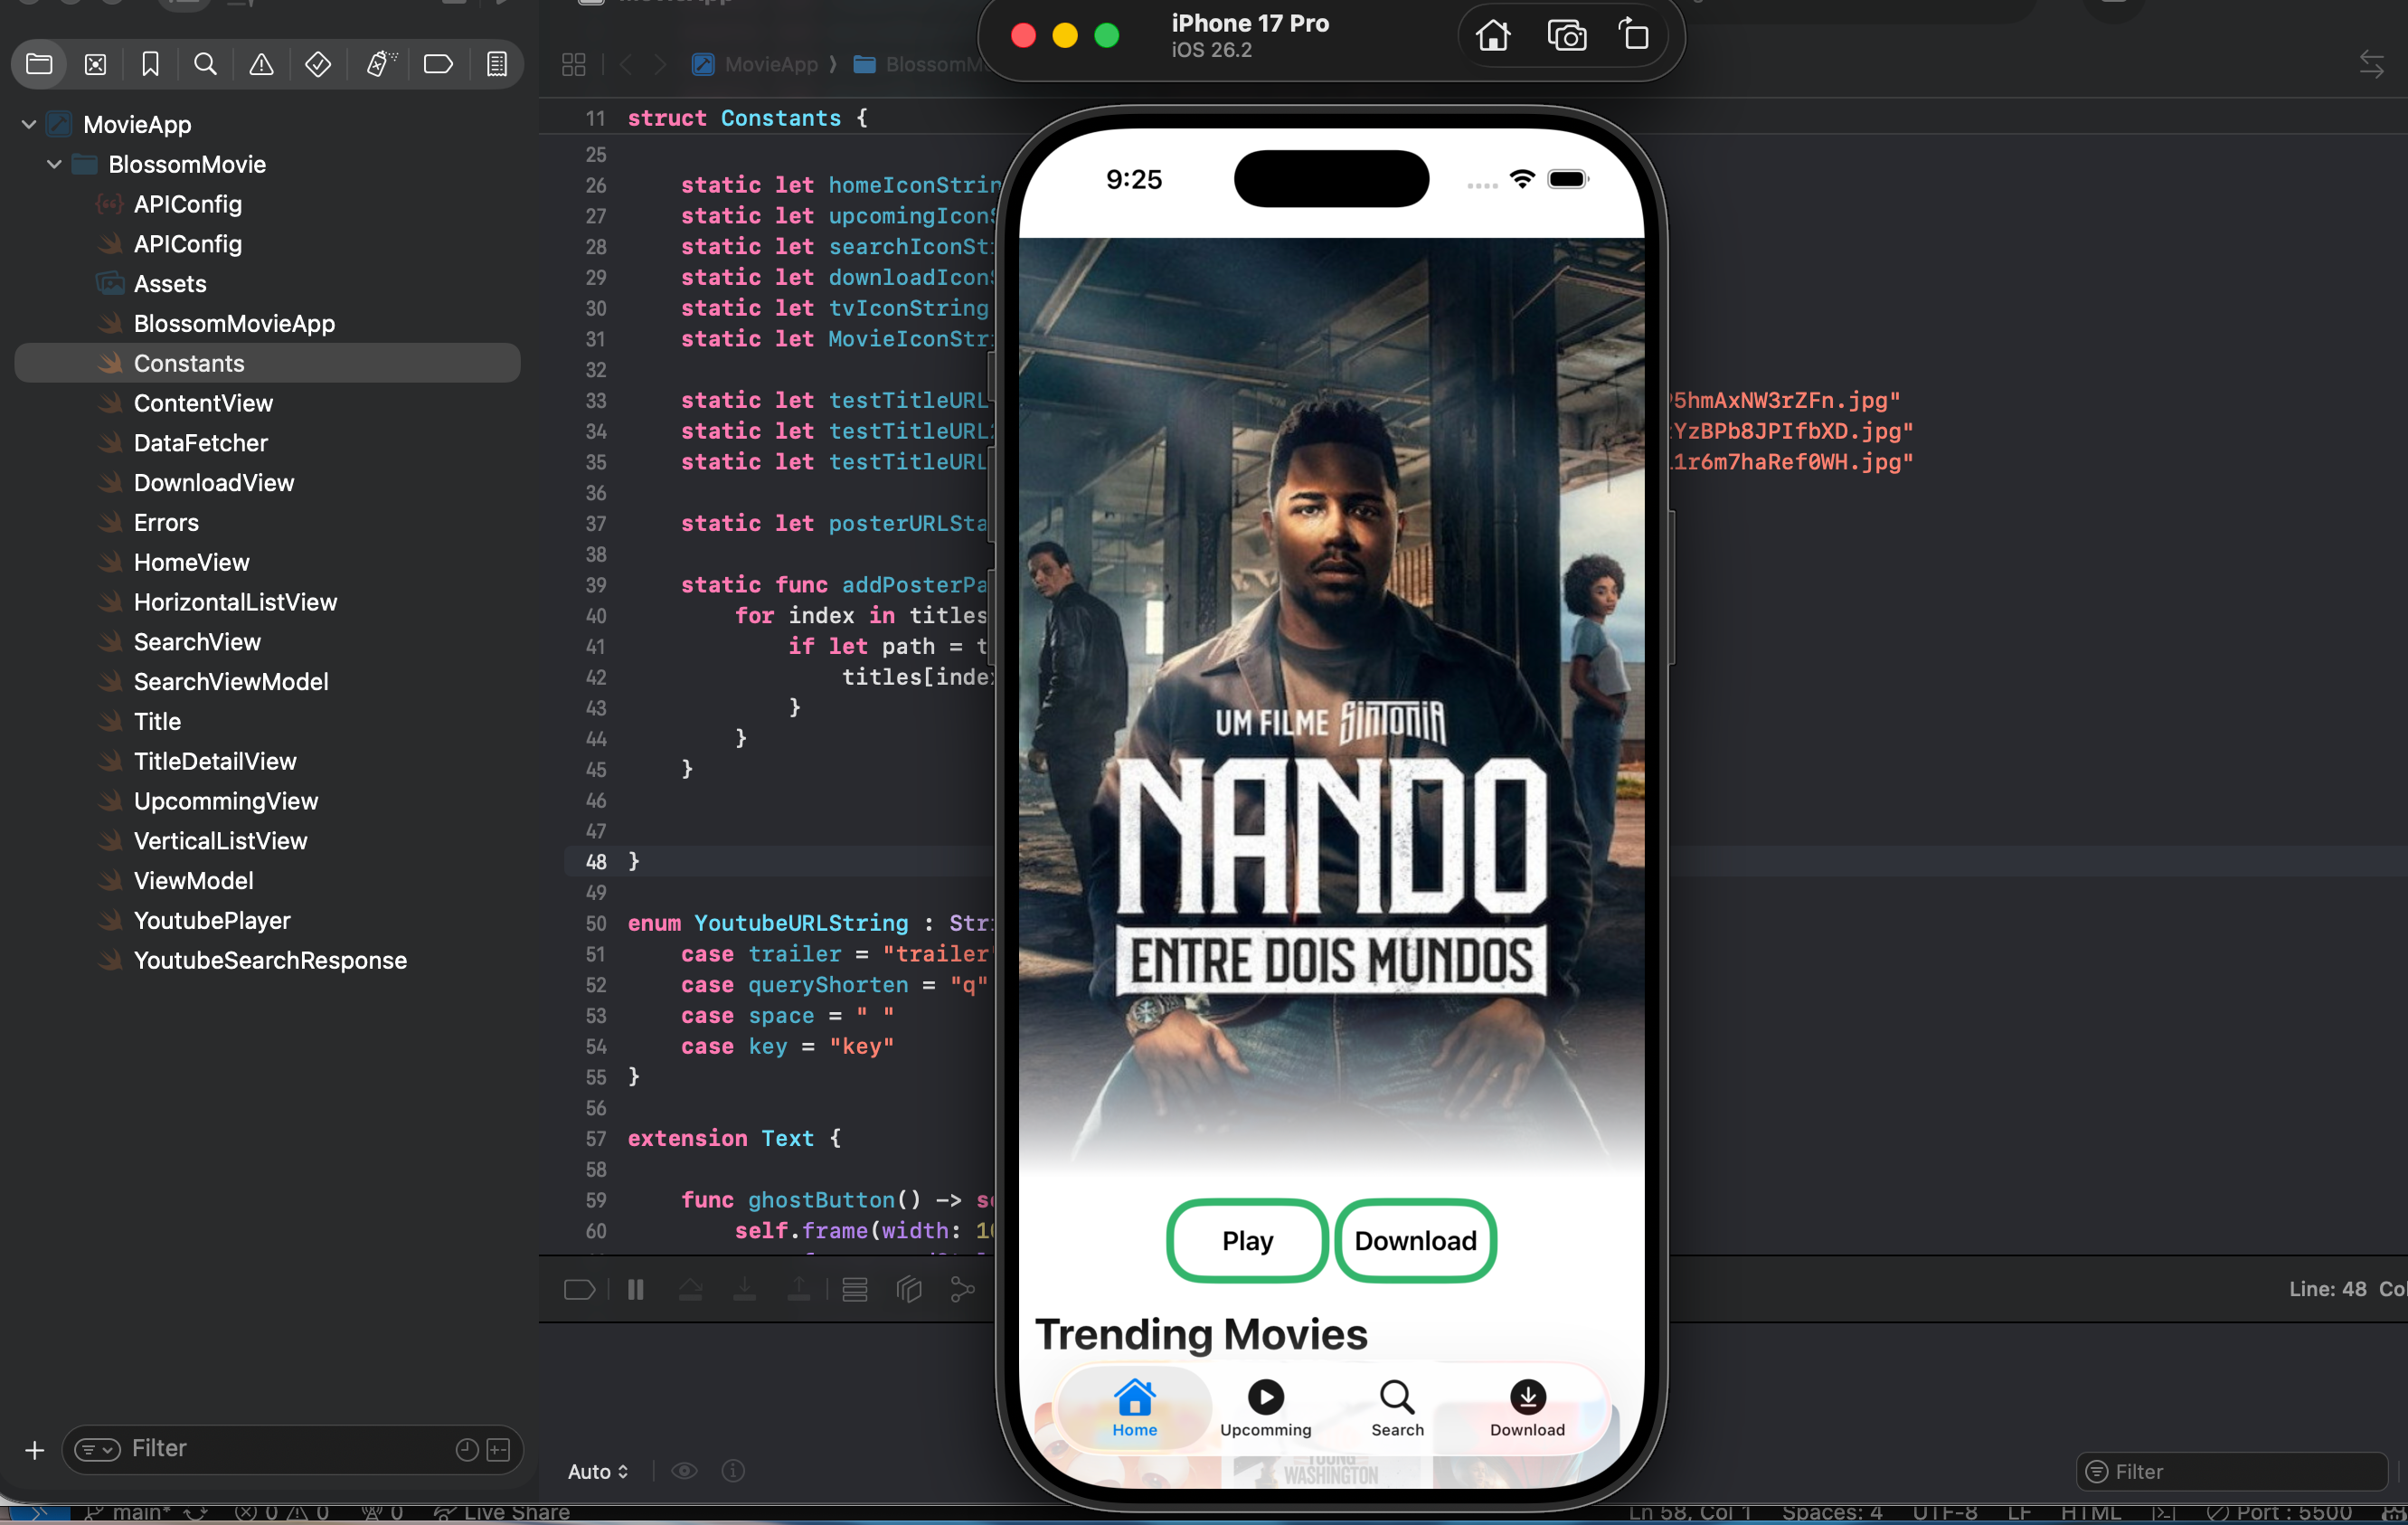Click 'struct Constants {' sticky header line
Screen dimensions: 2408x1525
point(748,118)
